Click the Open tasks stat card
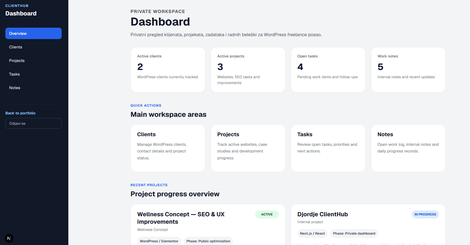470x245 pixels. [328, 70]
